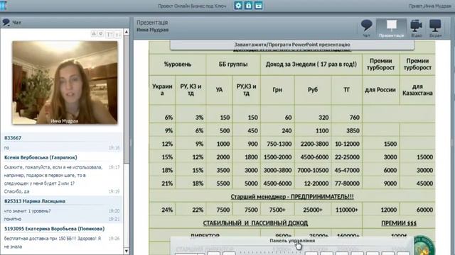The height and width of the screenshot is (255, 455).
Task: Click the chat bubble icon in Чат panel header
Action: click(x=6, y=22)
